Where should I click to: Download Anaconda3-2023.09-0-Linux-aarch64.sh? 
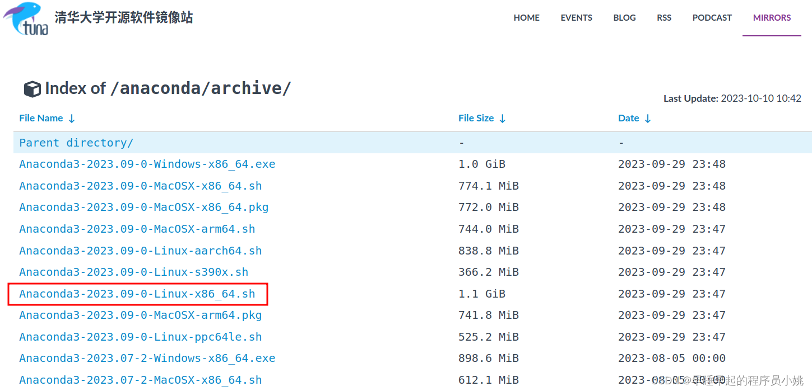click(141, 251)
